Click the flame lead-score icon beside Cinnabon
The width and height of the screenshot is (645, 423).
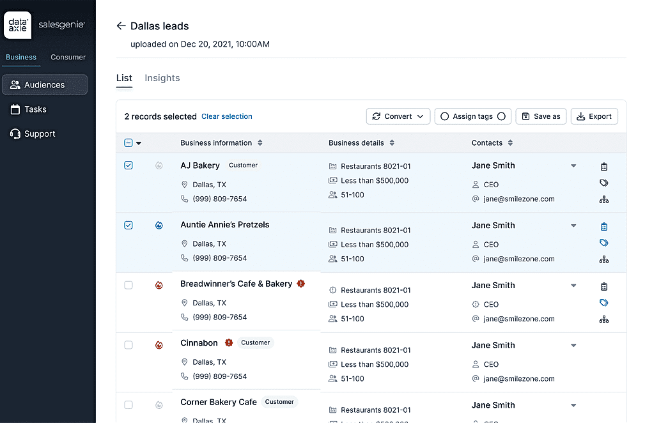pos(159,345)
